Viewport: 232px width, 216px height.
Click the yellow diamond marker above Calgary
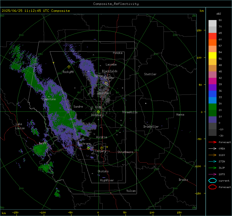[x=102, y=148]
